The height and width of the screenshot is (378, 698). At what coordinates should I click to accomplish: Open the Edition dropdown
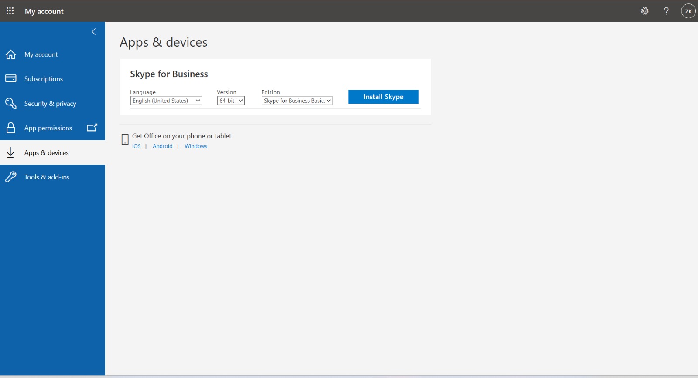[x=297, y=101]
